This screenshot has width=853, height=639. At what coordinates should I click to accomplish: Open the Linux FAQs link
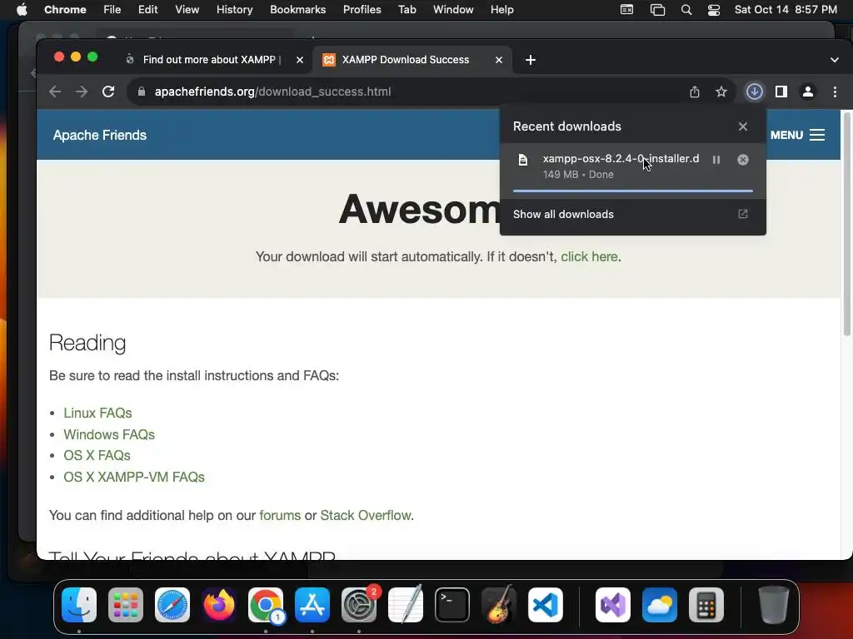[97, 413]
